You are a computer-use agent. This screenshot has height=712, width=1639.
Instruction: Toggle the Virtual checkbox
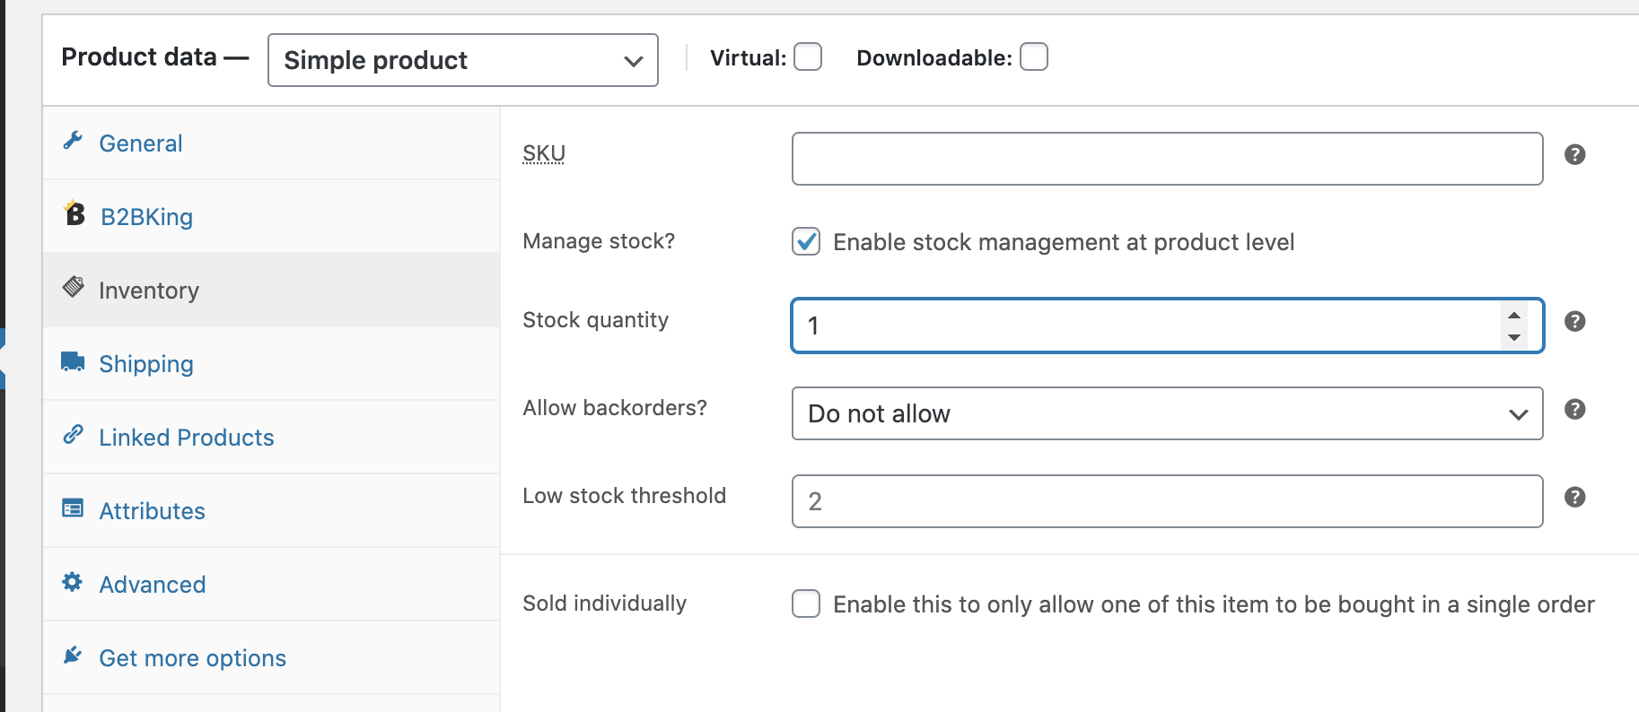[x=808, y=56]
